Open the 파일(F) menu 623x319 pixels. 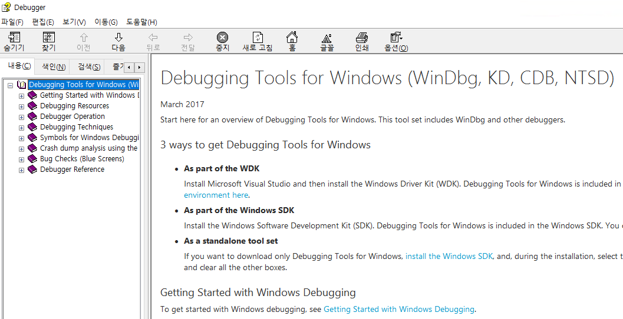point(12,22)
